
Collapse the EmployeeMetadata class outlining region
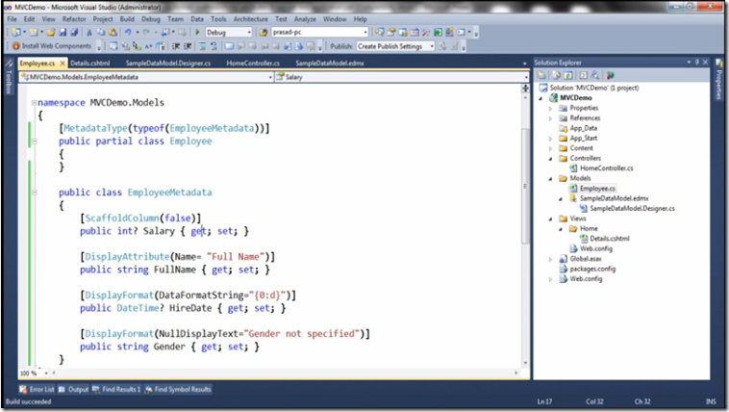(x=34, y=193)
